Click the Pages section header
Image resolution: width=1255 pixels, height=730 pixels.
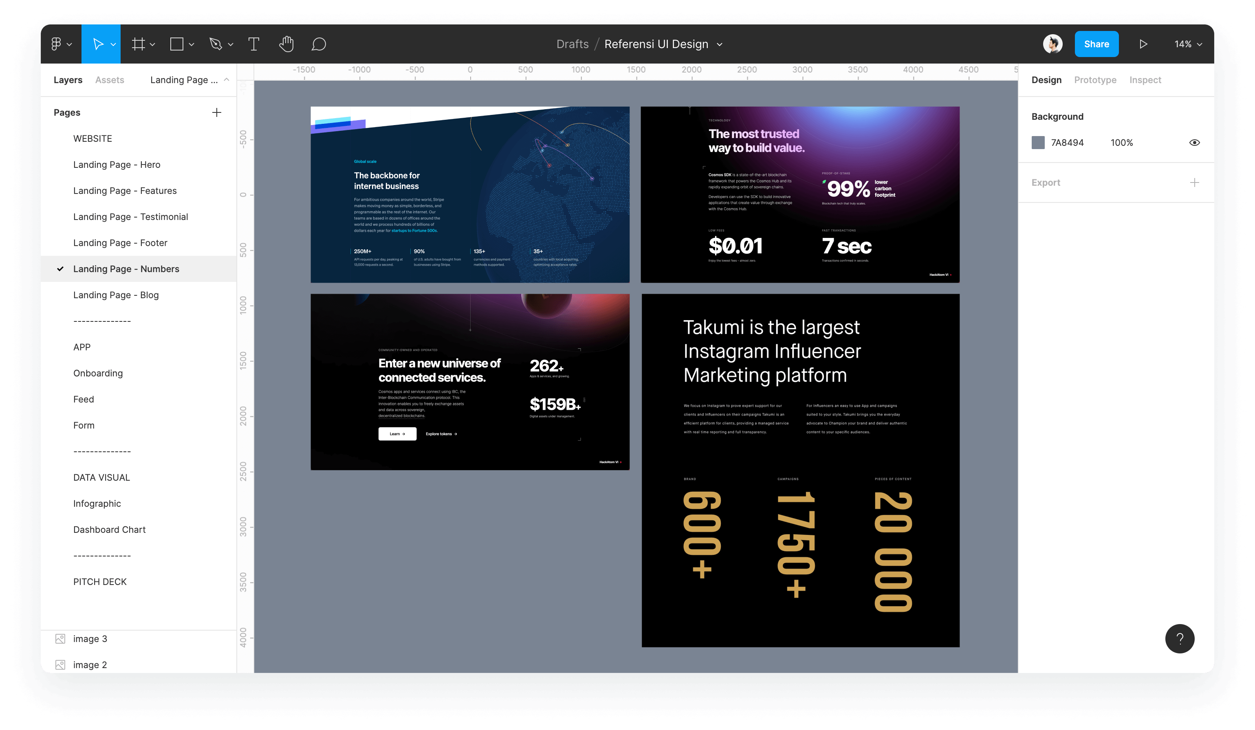coord(67,112)
